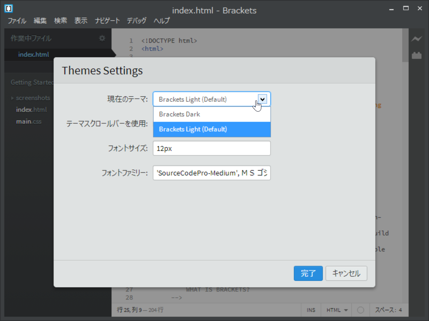Screen dimensions: 429x321
Task: Toggle INS insert mode in status bar
Action: (x=311, y=310)
